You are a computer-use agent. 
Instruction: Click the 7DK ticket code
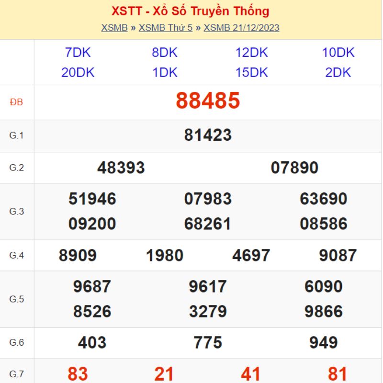click(78, 53)
